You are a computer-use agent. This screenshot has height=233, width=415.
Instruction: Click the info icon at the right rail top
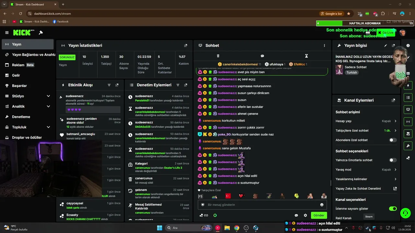click(x=408, y=46)
